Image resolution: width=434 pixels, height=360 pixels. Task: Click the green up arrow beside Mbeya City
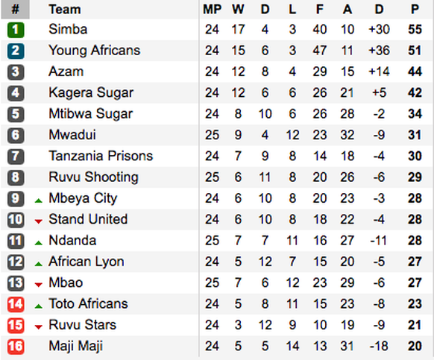pos(39,200)
